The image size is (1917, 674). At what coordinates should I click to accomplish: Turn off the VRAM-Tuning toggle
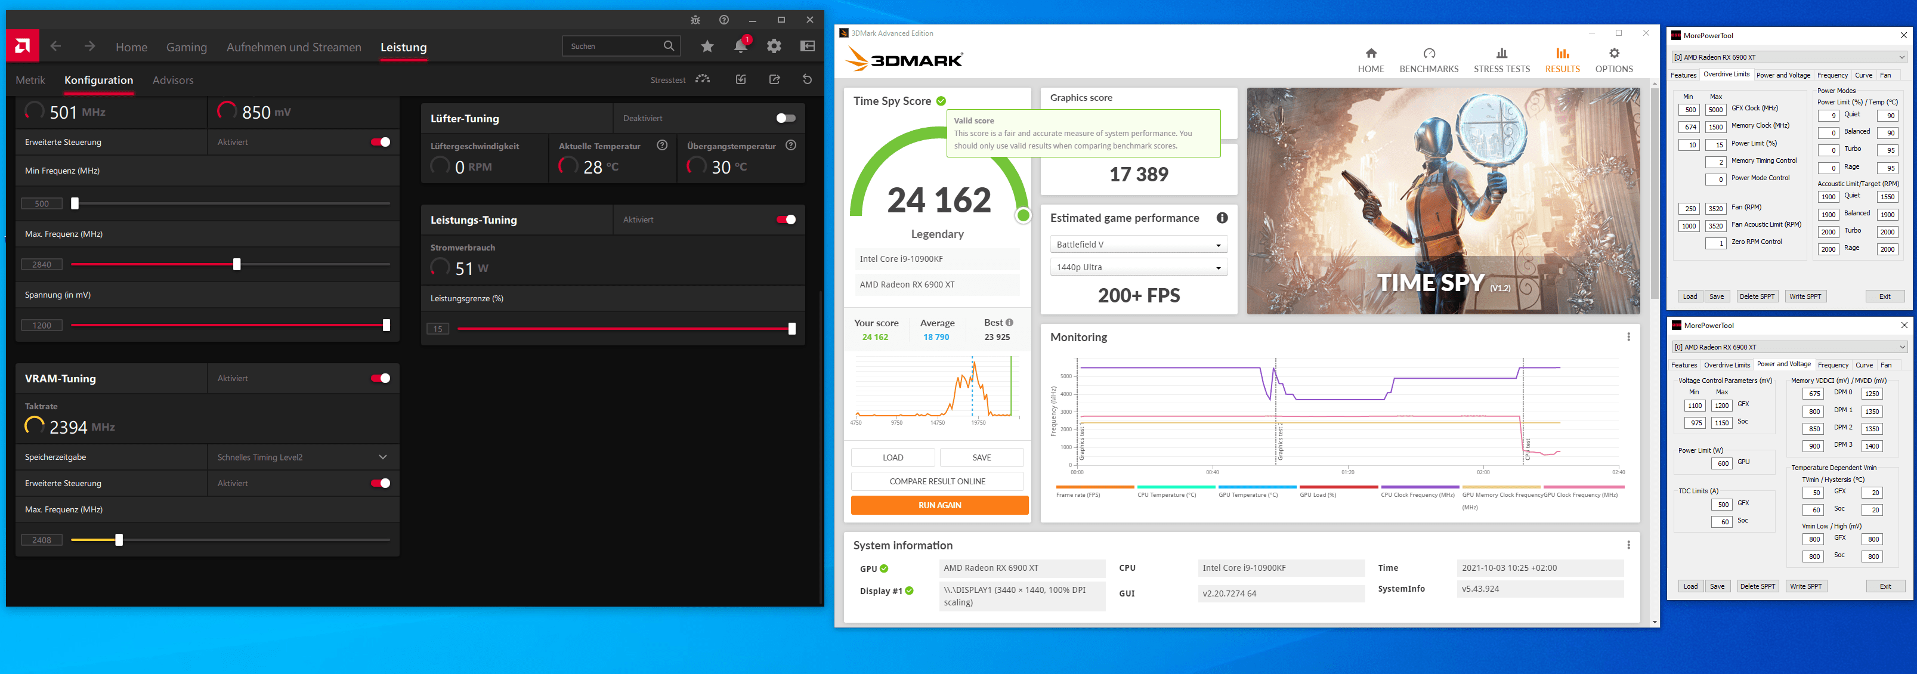(x=381, y=378)
